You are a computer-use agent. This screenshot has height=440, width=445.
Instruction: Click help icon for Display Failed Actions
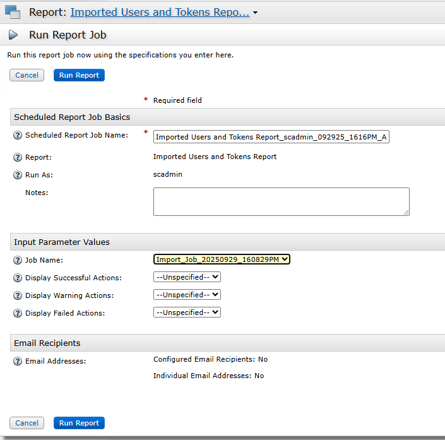[x=18, y=313]
